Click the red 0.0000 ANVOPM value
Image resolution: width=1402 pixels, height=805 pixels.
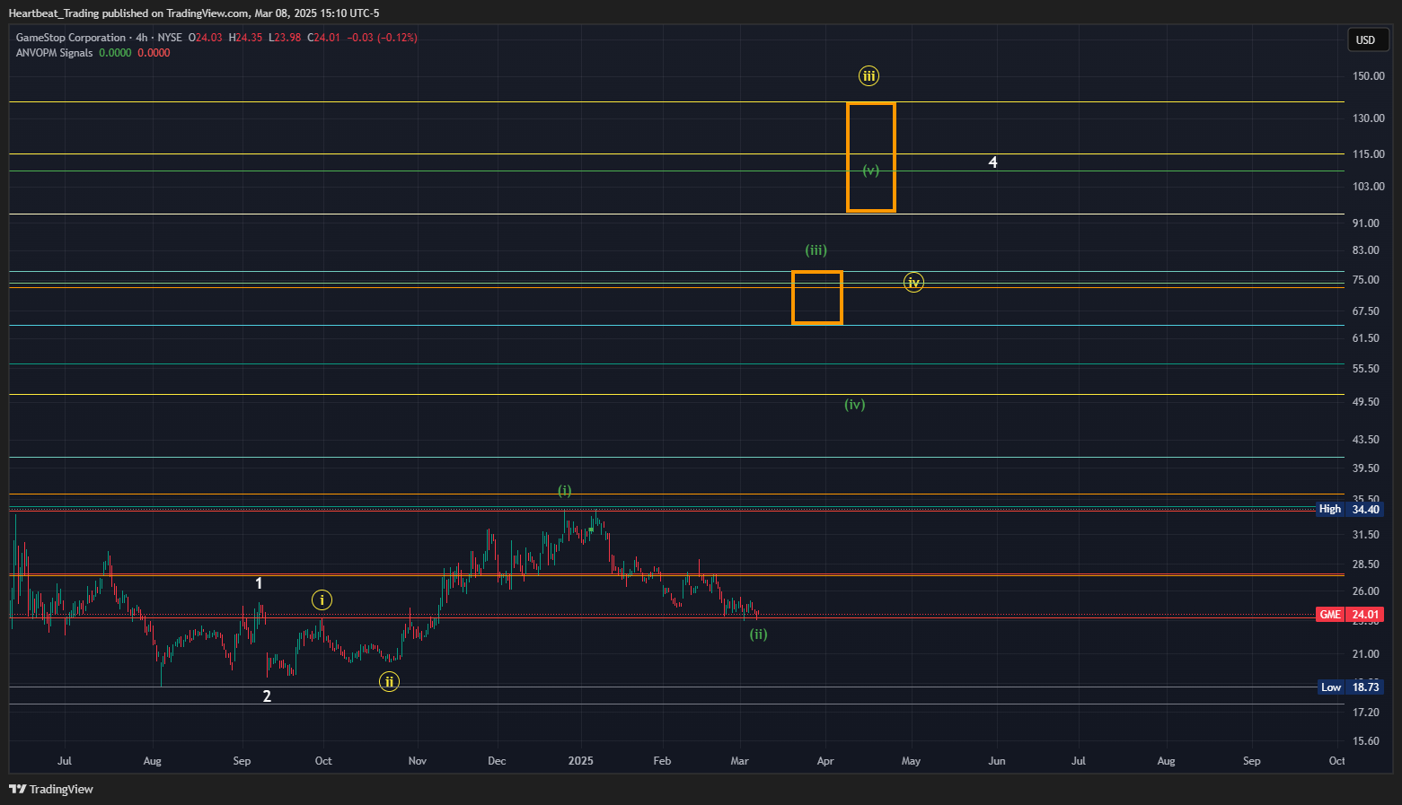tap(154, 53)
